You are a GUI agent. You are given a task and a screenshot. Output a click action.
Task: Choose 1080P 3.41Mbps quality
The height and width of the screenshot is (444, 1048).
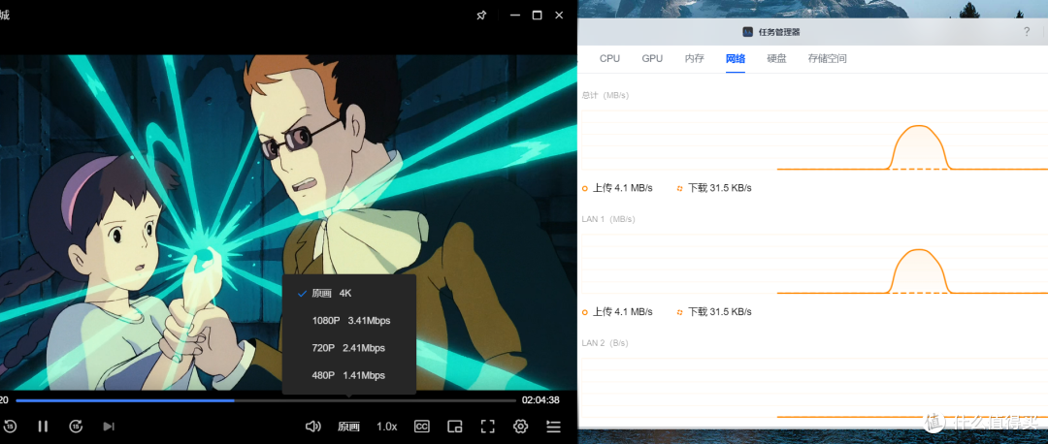coord(349,321)
